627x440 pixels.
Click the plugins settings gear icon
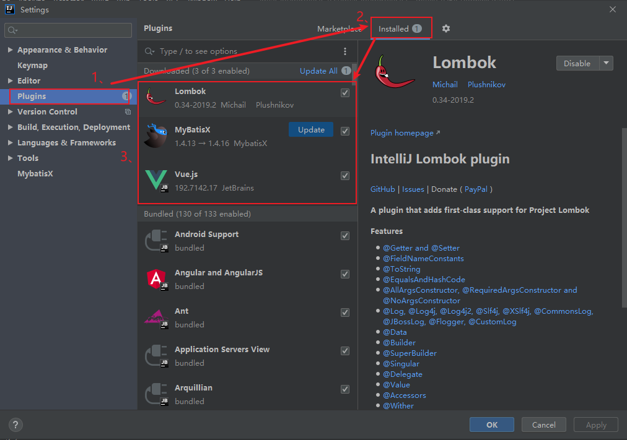pyautogui.click(x=446, y=28)
